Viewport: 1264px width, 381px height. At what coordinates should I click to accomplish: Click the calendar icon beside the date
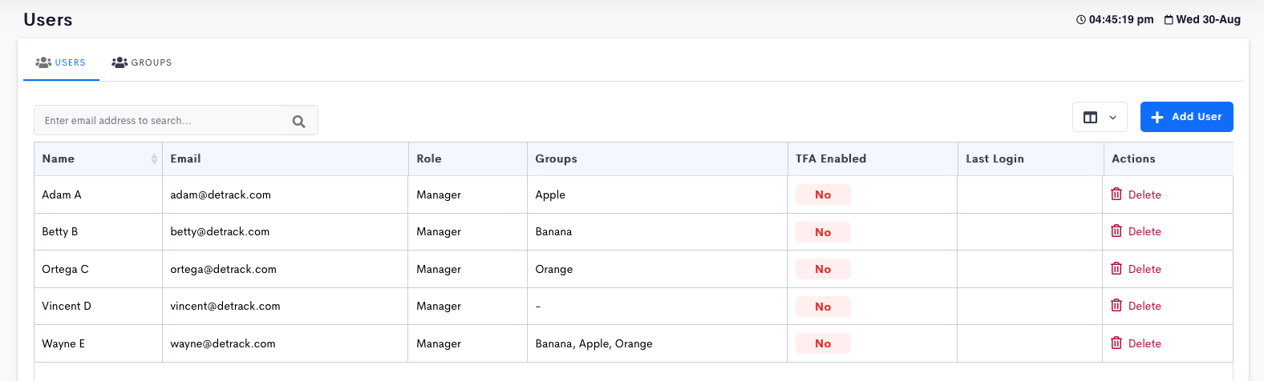pyautogui.click(x=1169, y=20)
